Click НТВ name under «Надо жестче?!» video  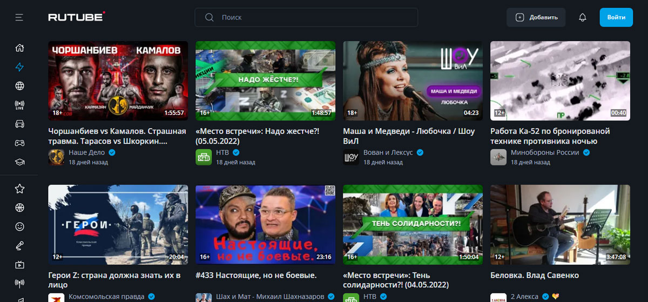(x=222, y=153)
